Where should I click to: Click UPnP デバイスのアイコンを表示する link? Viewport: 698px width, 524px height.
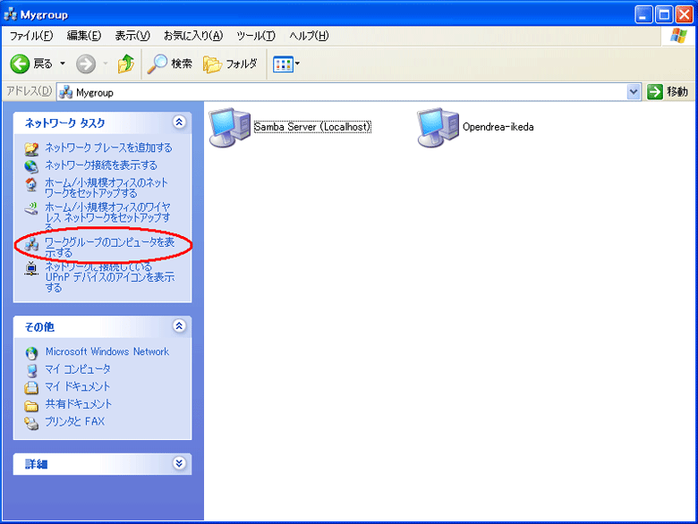[x=109, y=276]
